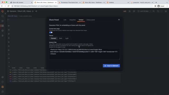
Task: Switch to the Library panel tab
Action: click(x=91, y=20)
